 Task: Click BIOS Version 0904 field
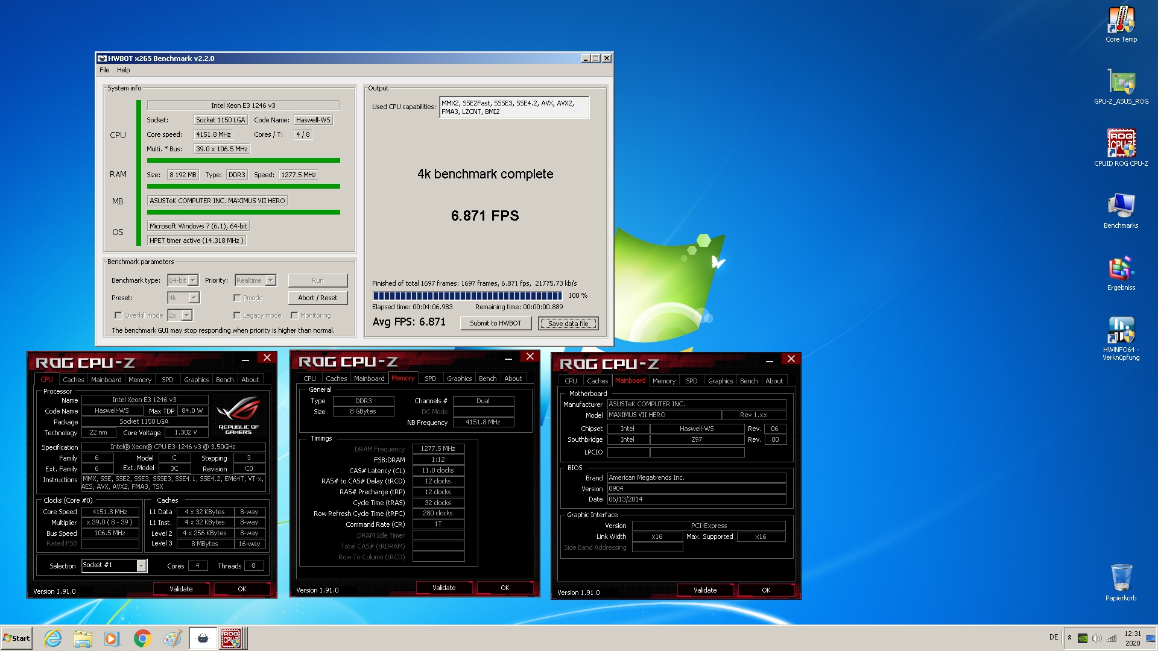(x=697, y=489)
